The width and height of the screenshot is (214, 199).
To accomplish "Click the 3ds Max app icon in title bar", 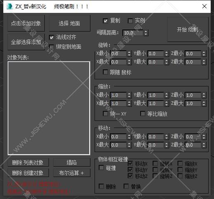I will tap(10, 6).
